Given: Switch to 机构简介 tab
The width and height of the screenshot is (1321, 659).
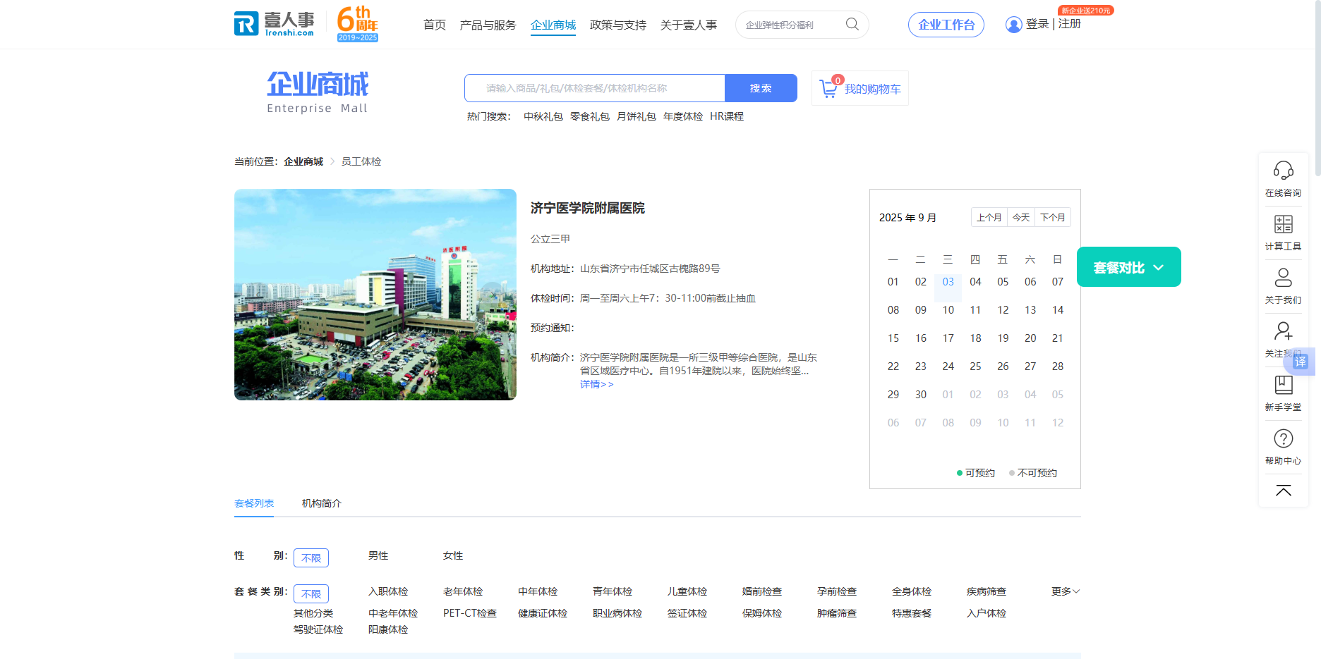Looking at the screenshot, I should [322, 503].
